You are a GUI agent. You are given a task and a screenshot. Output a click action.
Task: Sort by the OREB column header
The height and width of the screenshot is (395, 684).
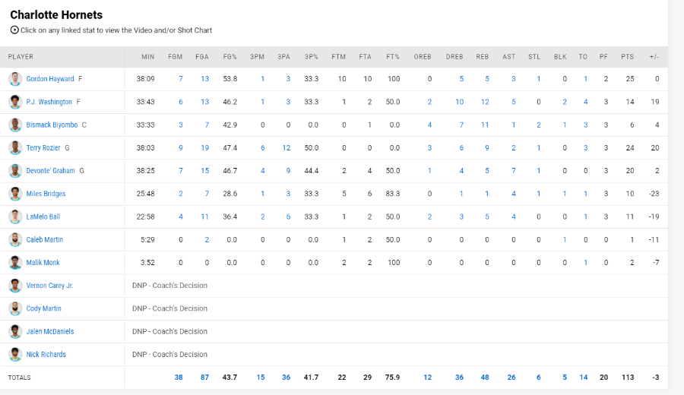click(423, 57)
